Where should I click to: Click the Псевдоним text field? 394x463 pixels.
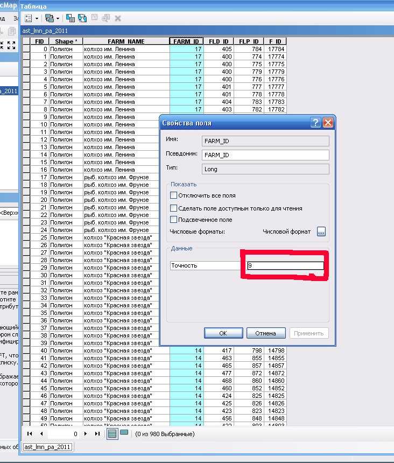tap(265, 155)
